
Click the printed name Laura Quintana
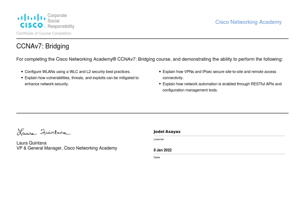[32, 143]
